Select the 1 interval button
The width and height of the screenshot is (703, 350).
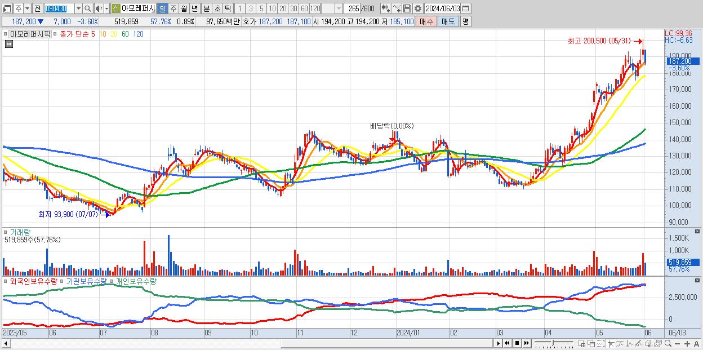240,8
